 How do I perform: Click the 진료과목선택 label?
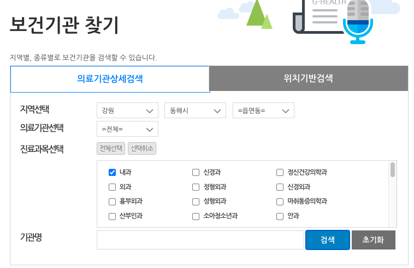42,149
